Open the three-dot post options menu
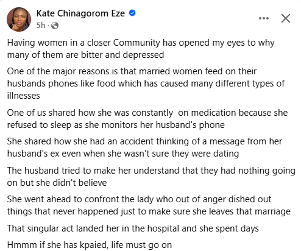The width and height of the screenshot is (301, 251). [x=264, y=18]
